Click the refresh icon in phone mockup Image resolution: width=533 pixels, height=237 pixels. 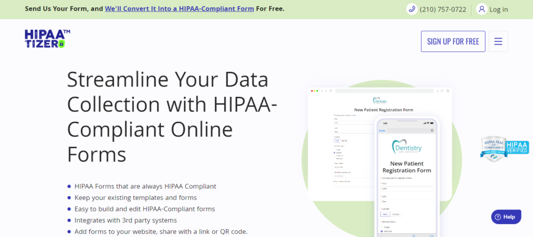click(432, 130)
